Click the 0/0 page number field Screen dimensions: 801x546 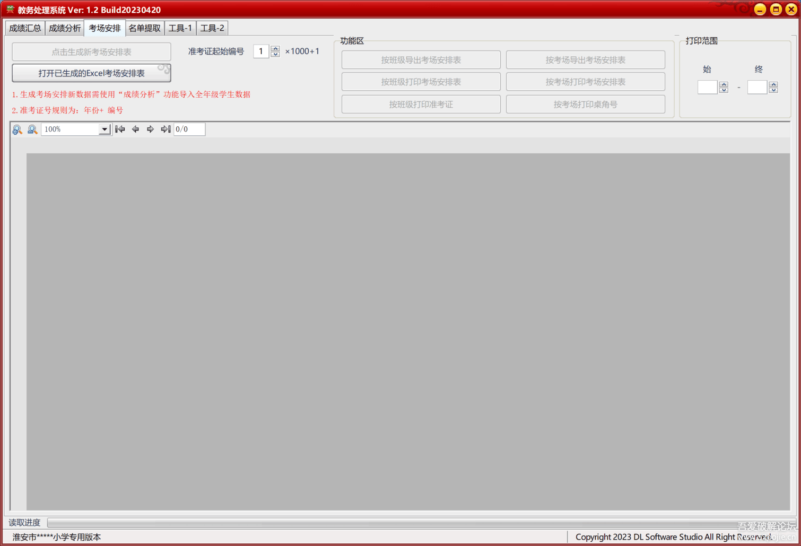point(189,129)
